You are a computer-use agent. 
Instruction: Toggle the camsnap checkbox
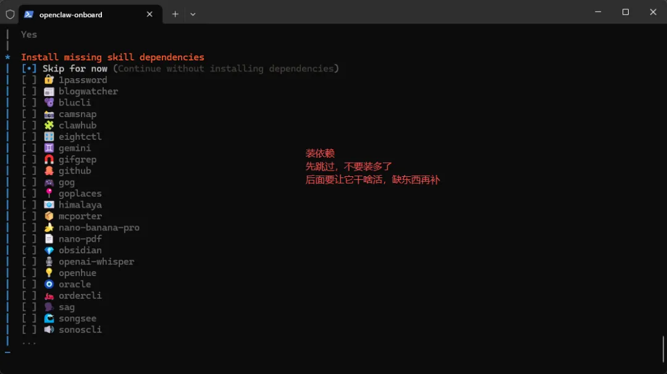click(29, 114)
